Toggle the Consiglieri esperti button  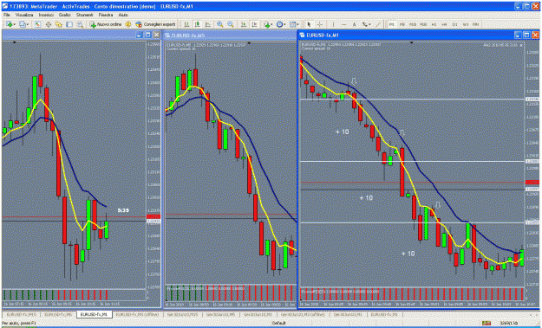point(155,24)
